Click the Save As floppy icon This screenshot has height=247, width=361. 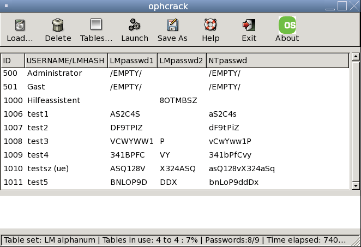click(172, 25)
